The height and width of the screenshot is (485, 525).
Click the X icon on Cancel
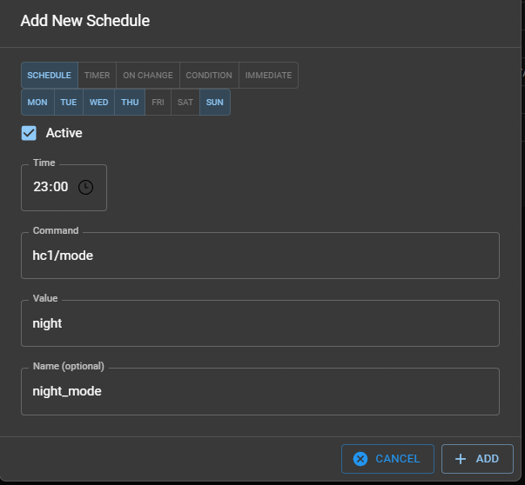(x=360, y=459)
